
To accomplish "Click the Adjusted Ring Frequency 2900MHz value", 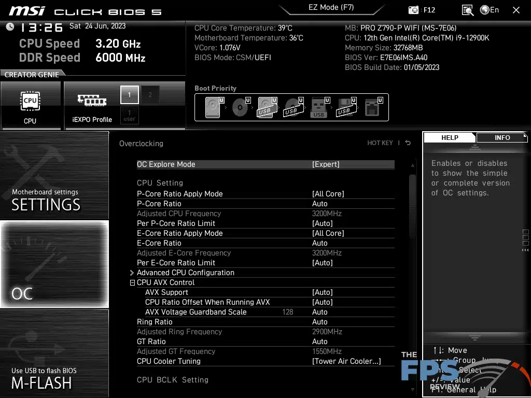I will coord(327,332).
